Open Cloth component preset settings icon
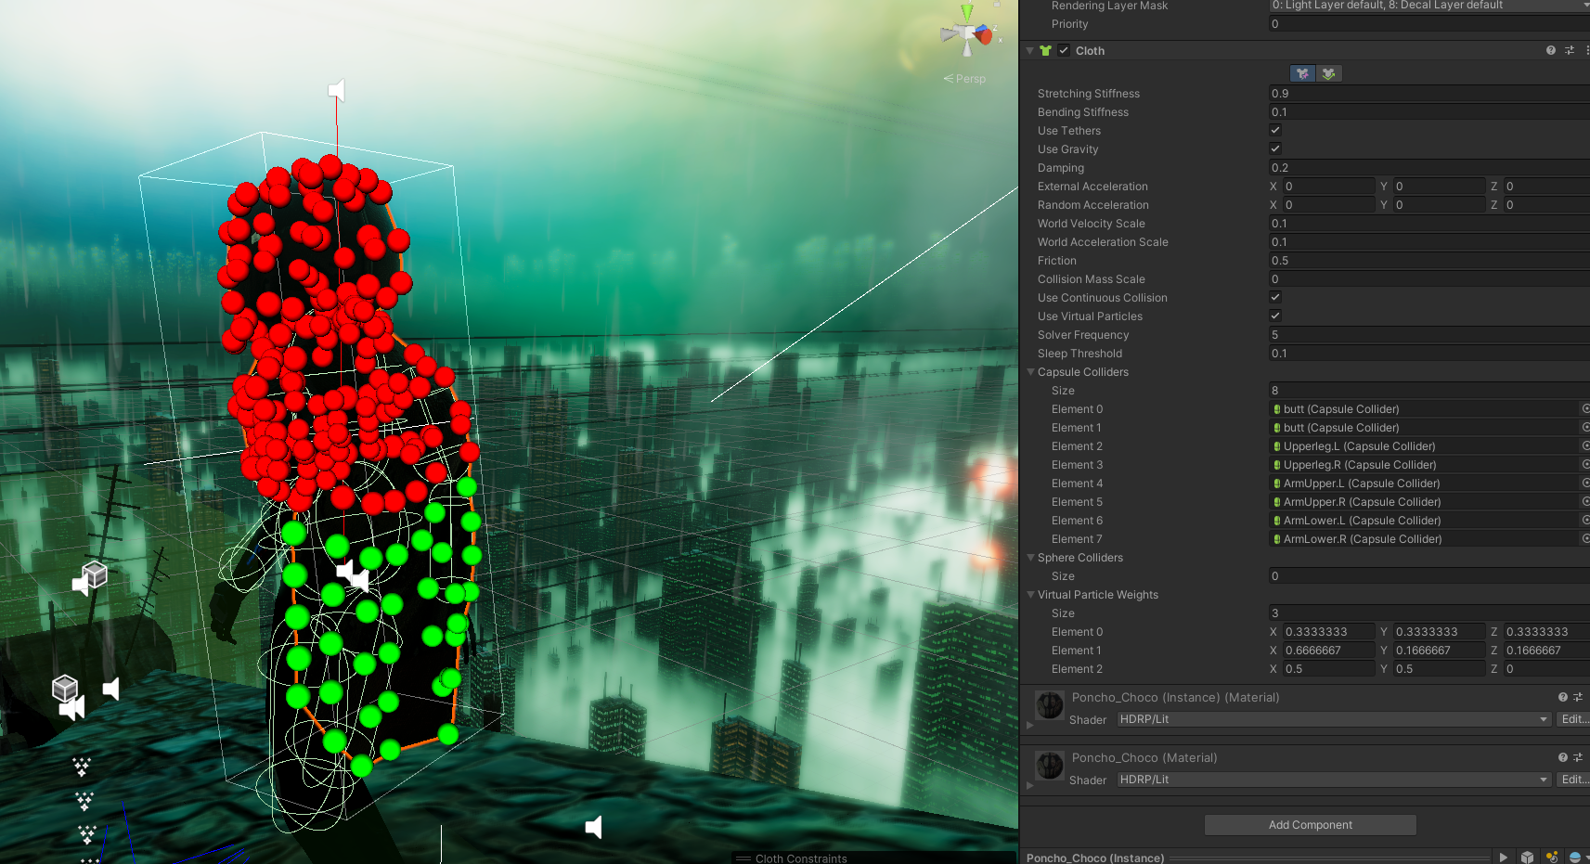 pyautogui.click(x=1570, y=50)
